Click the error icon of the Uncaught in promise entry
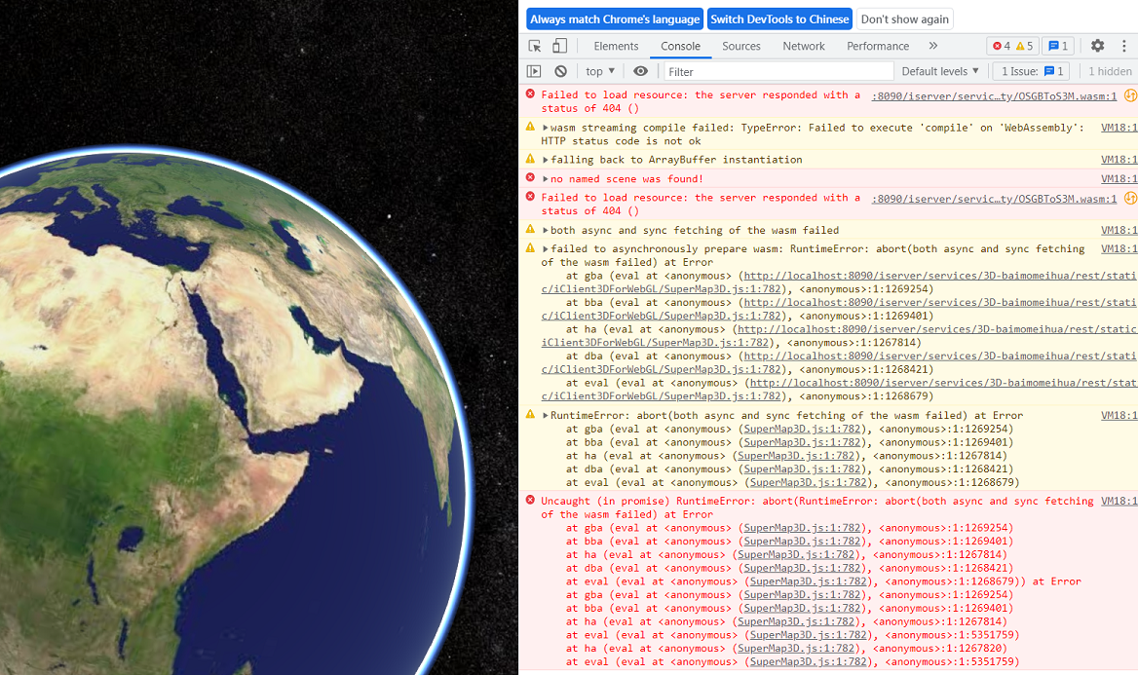The width and height of the screenshot is (1138, 675). pos(531,500)
